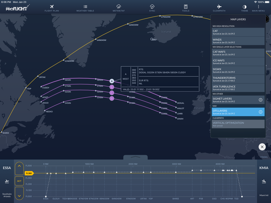Disable the OTS LAYERS overlay
The width and height of the screenshot is (271, 203).
click(236, 112)
